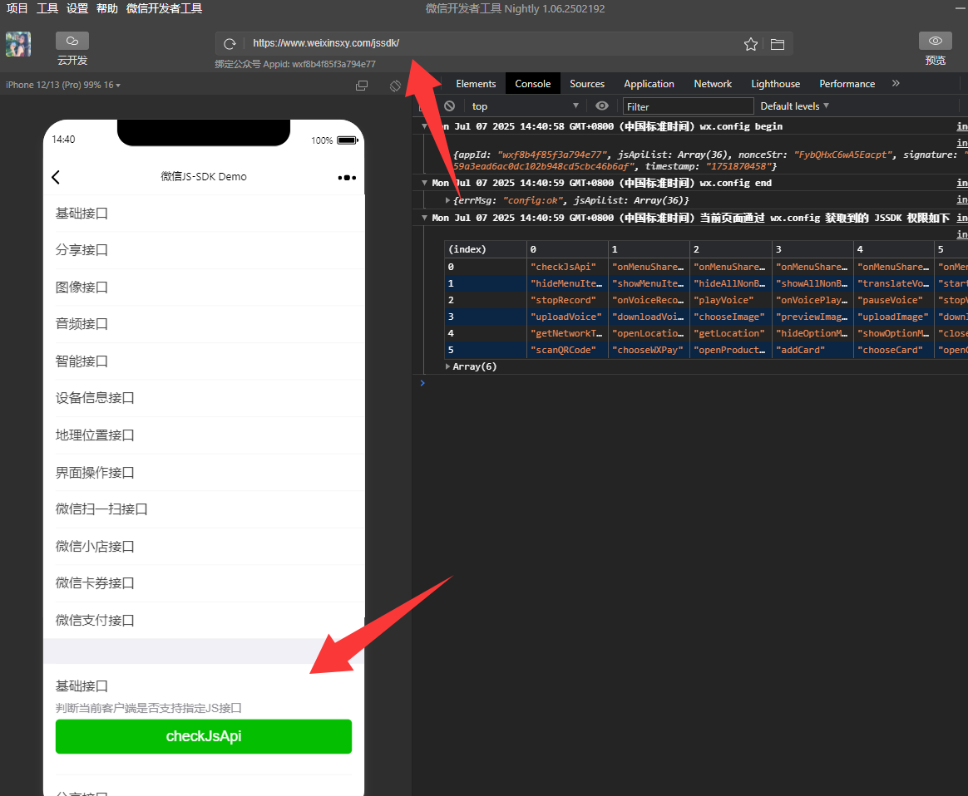Click the "playVoice" table cell

(730, 300)
